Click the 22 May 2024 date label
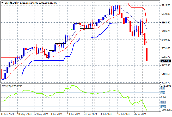Screen dimensions: 172x117 pos(40,114)
